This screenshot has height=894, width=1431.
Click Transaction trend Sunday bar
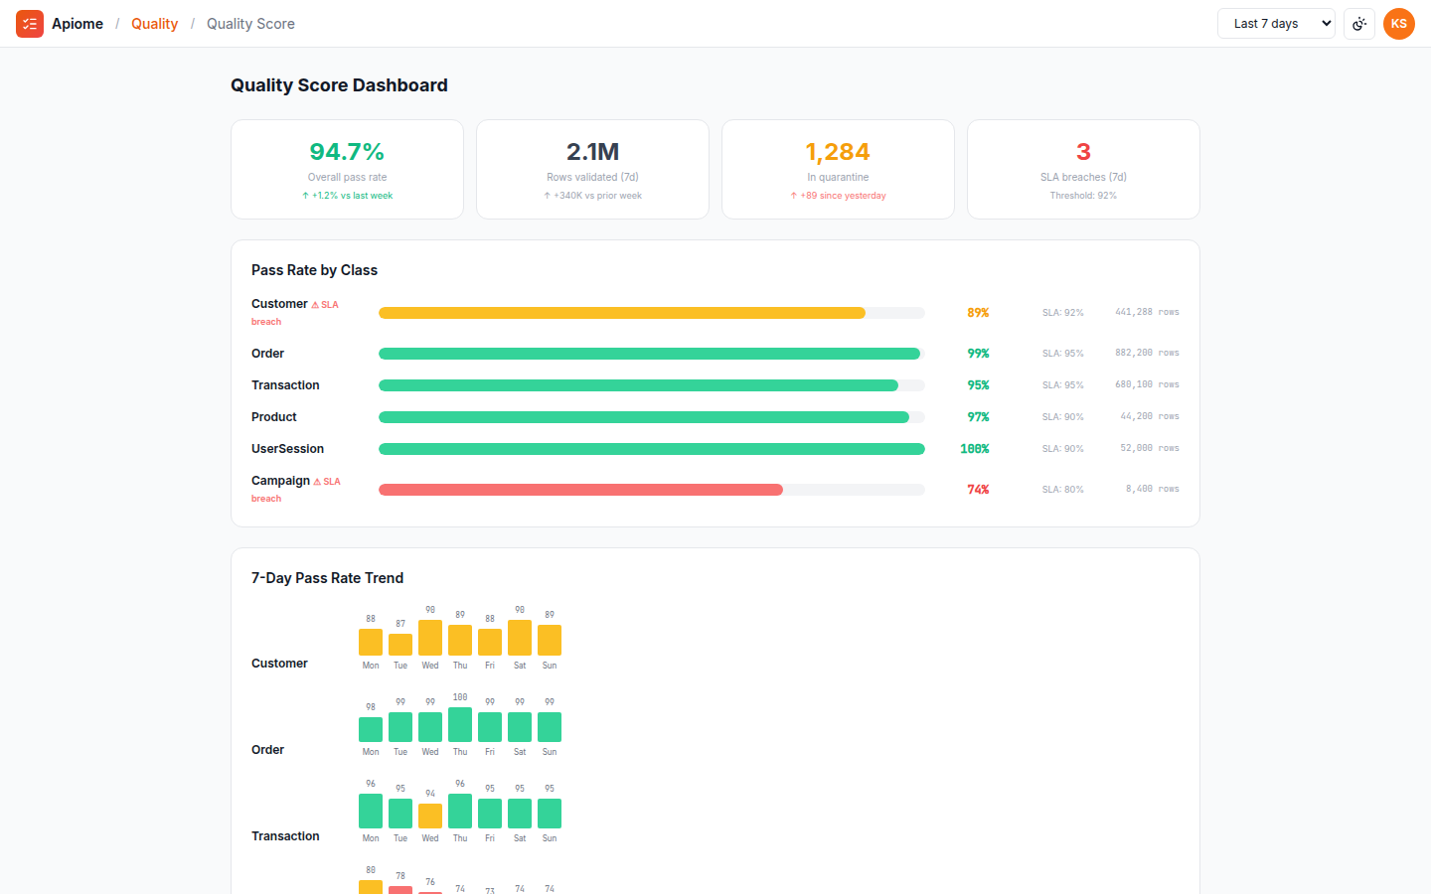[x=550, y=814]
